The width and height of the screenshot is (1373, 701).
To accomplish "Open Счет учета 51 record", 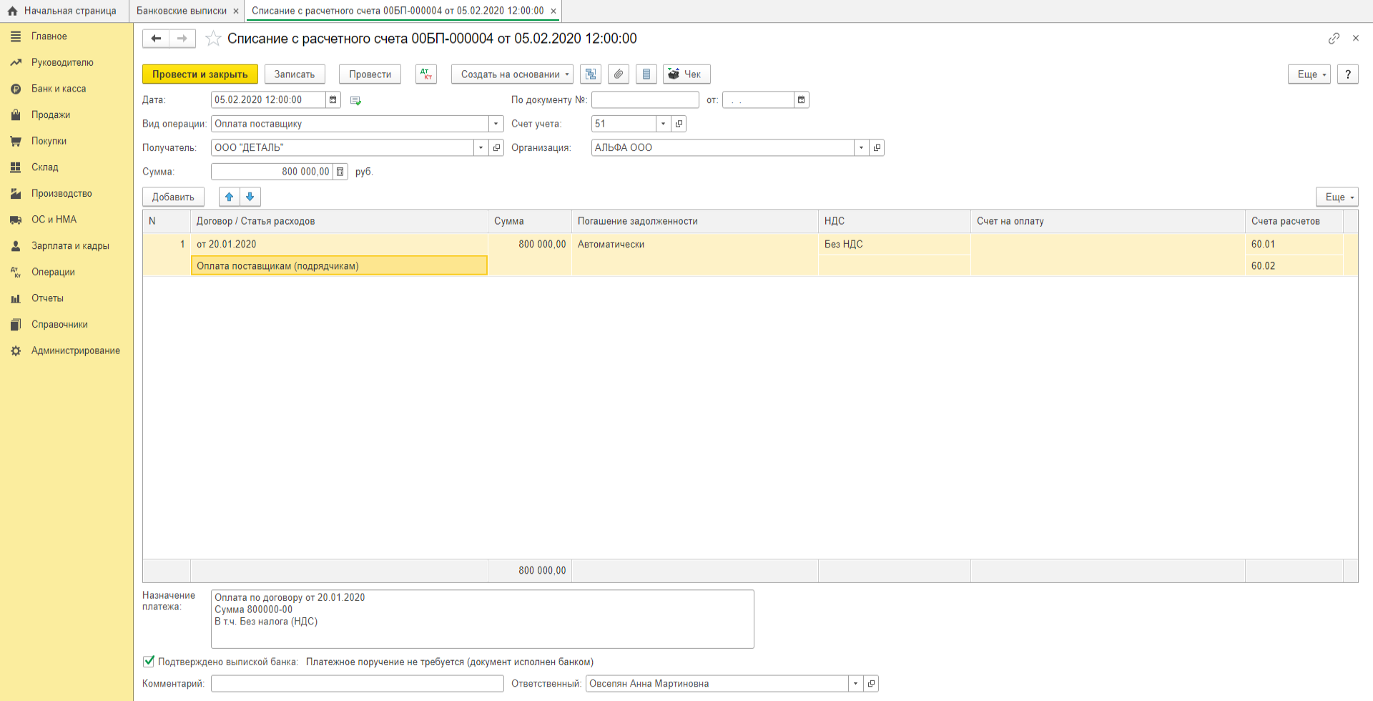I will (679, 124).
